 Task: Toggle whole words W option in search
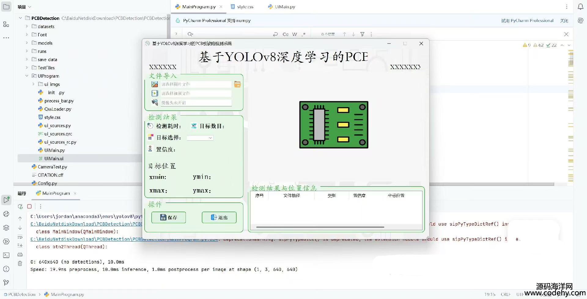[294, 34]
